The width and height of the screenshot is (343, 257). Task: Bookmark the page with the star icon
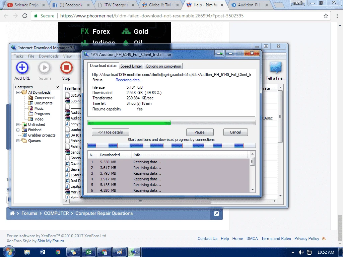point(326,16)
